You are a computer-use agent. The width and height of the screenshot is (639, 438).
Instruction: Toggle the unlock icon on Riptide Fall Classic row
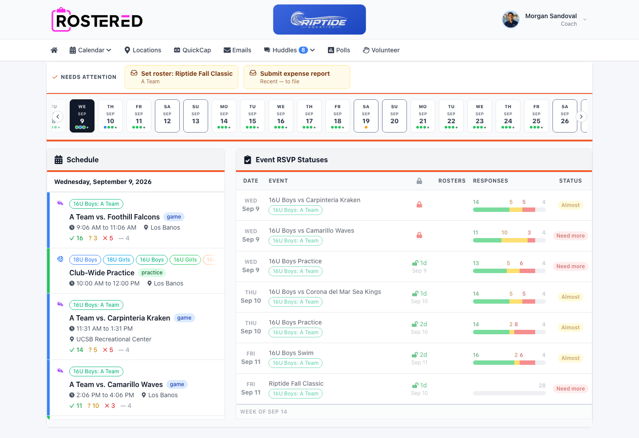tap(415, 385)
